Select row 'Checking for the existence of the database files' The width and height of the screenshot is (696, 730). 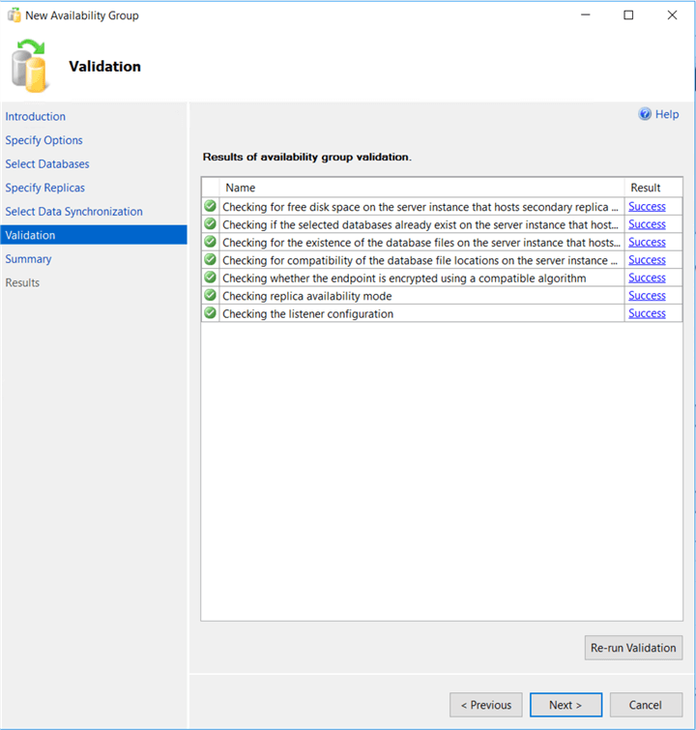[443, 242]
